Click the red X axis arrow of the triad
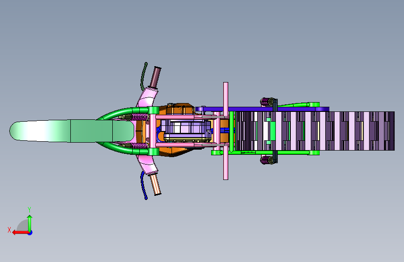The width and height of the screenshot is (404, 262). [x=21, y=233]
